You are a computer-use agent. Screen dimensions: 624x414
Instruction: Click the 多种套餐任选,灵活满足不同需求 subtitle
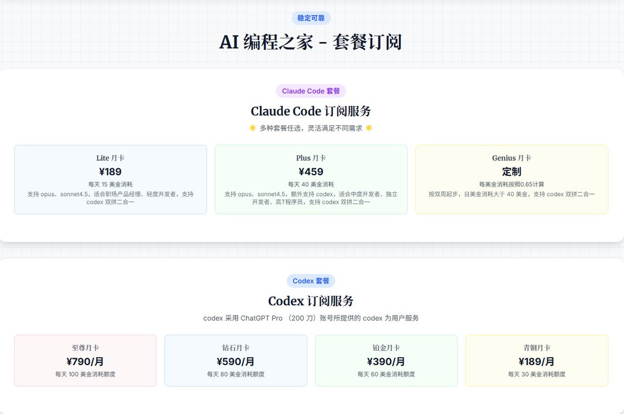(311, 128)
